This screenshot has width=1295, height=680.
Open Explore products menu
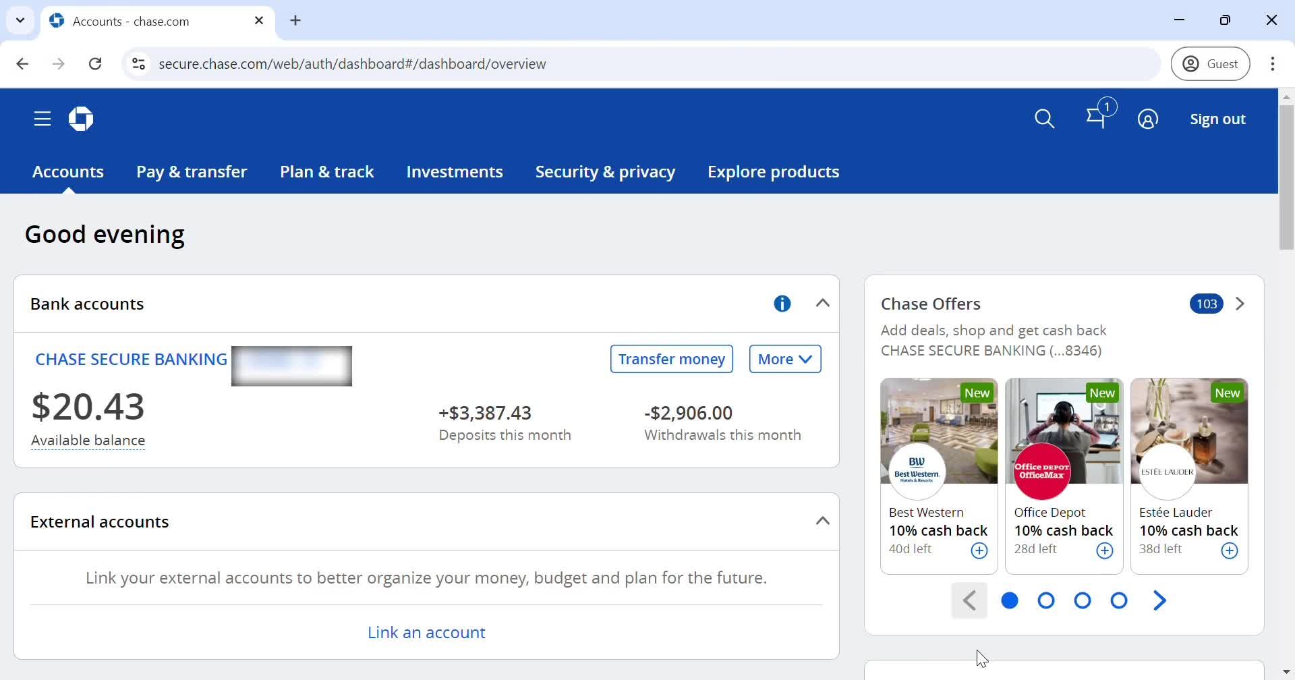tap(773, 172)
